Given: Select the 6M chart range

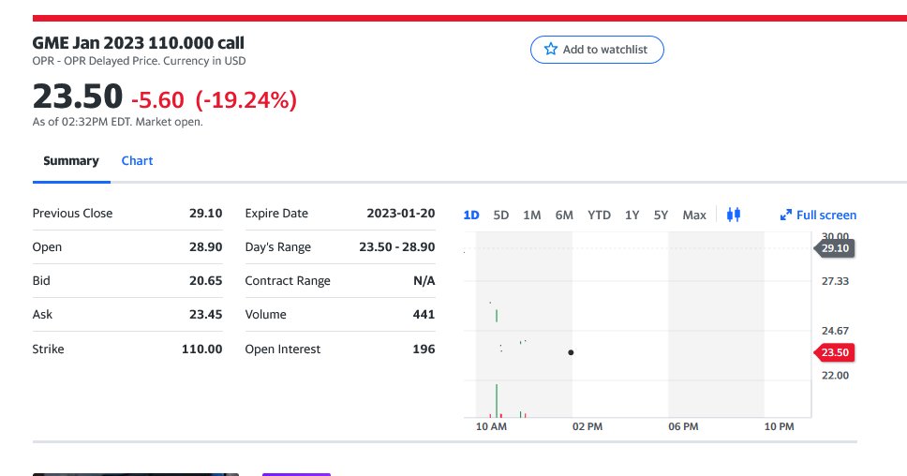Looking at the screenshot, I should tap(564, 216).
